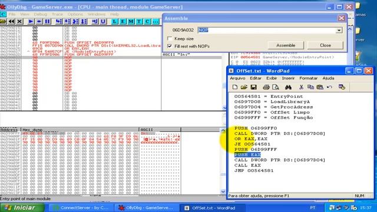Paste clipboard in WordPad toolbar

[x=320, y=87]
